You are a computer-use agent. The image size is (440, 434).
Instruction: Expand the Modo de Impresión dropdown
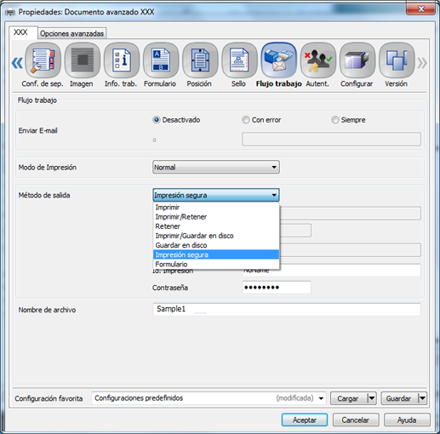(216, 167)
